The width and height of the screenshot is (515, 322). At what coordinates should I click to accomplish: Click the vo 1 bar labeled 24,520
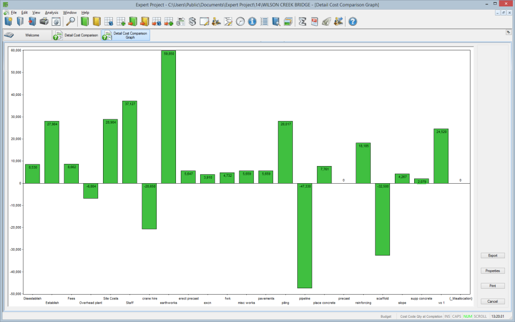[x=441, y=156]
